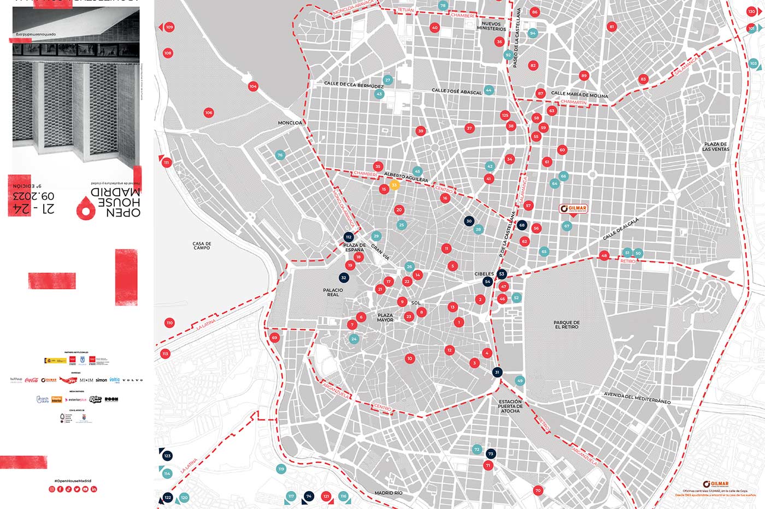
Task: Open the LinkedIn social icon
Action: click(94, 489)
